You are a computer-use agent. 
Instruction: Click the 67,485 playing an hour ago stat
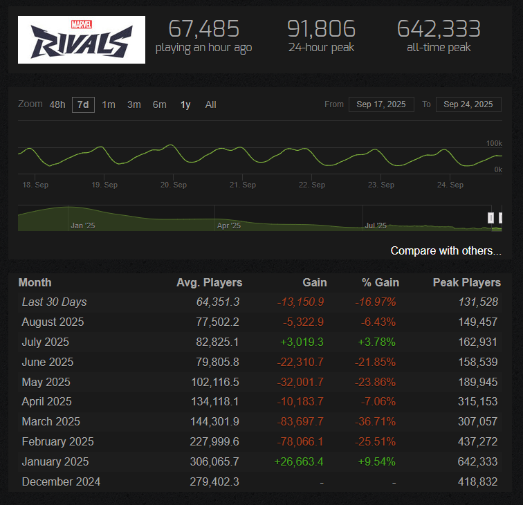tap(203, 37)
